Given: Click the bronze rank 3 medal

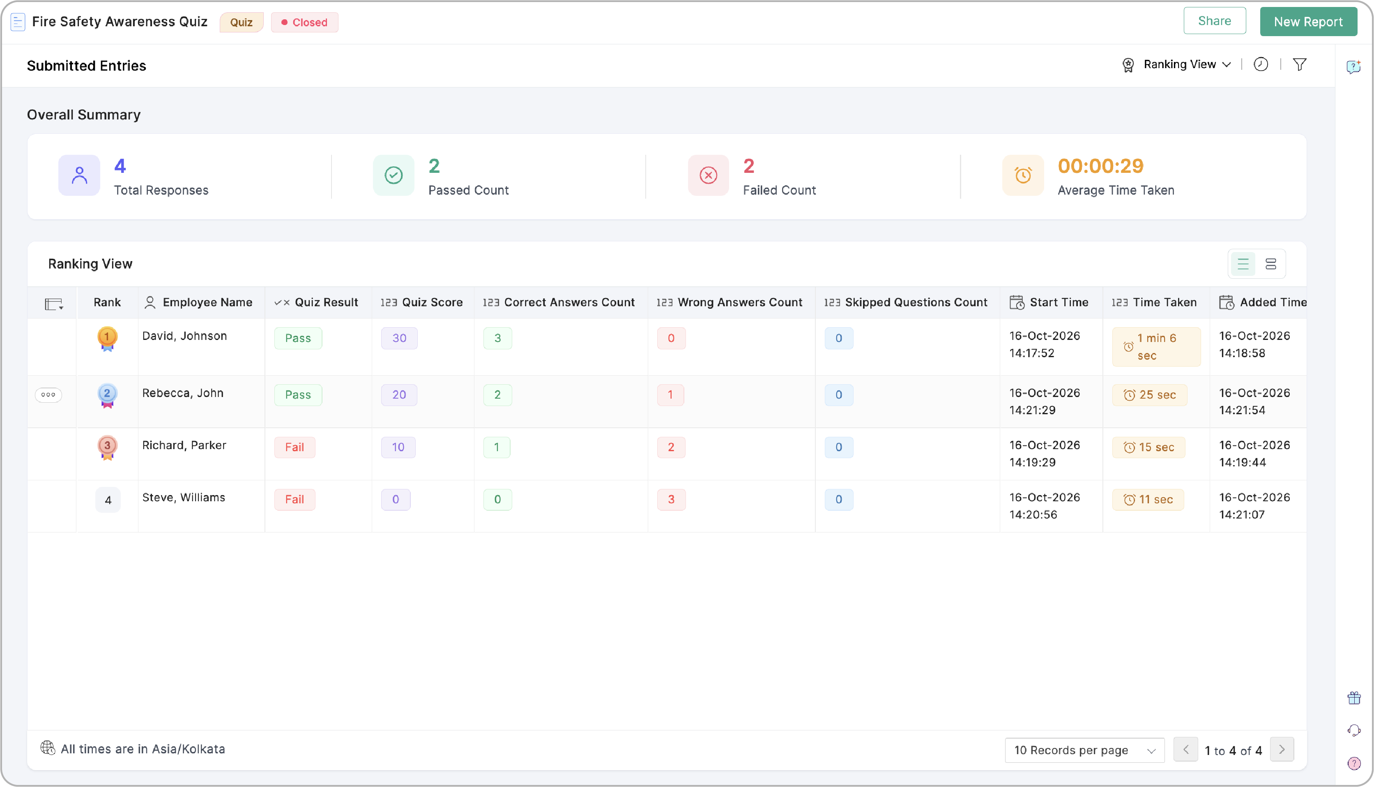Looking at the screenshot, I should point(107,448).
